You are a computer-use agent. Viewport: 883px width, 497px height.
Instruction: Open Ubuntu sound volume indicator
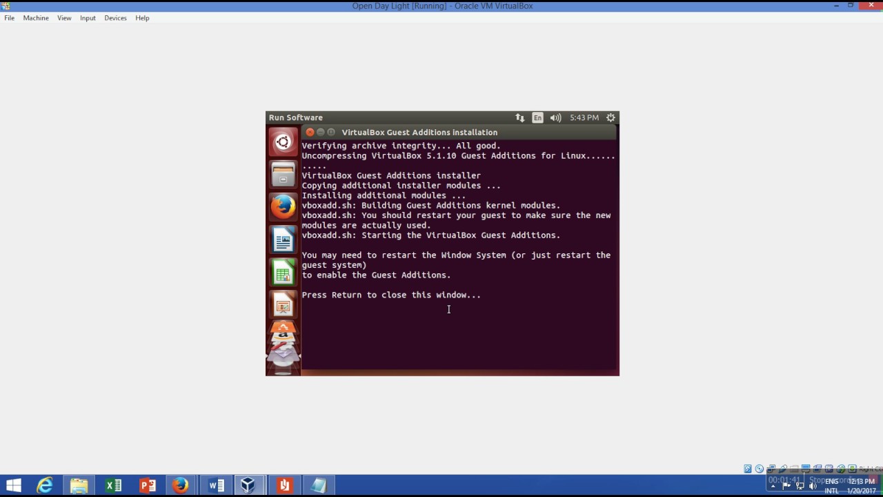pyautogui.click(x=555, y=117)
